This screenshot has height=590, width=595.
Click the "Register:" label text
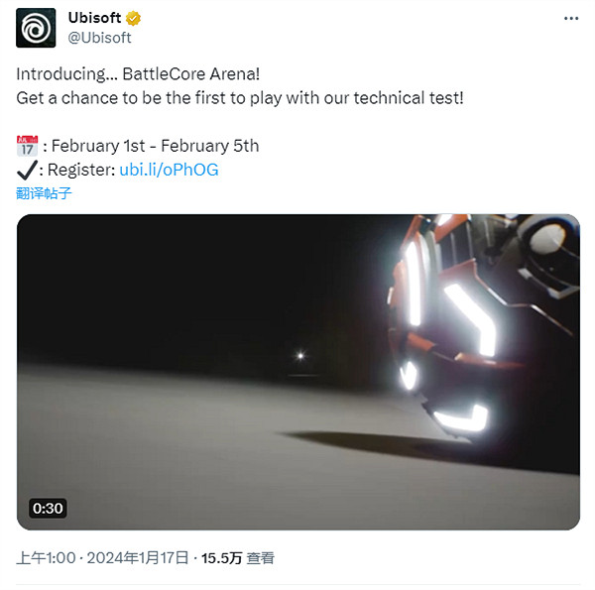point(82,170)
